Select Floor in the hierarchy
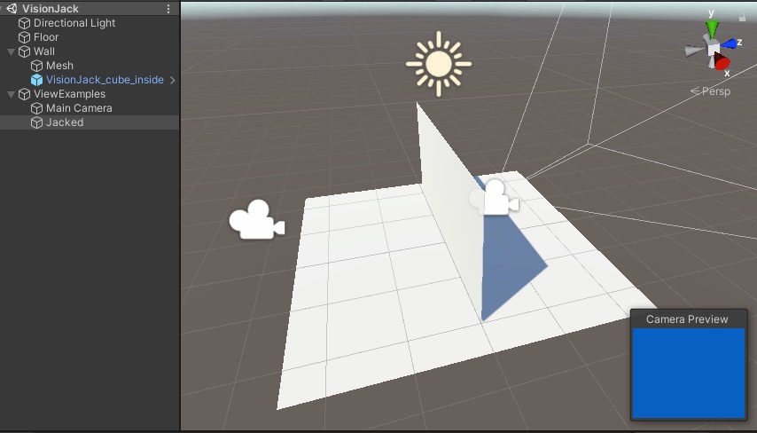 click(46, 37)
